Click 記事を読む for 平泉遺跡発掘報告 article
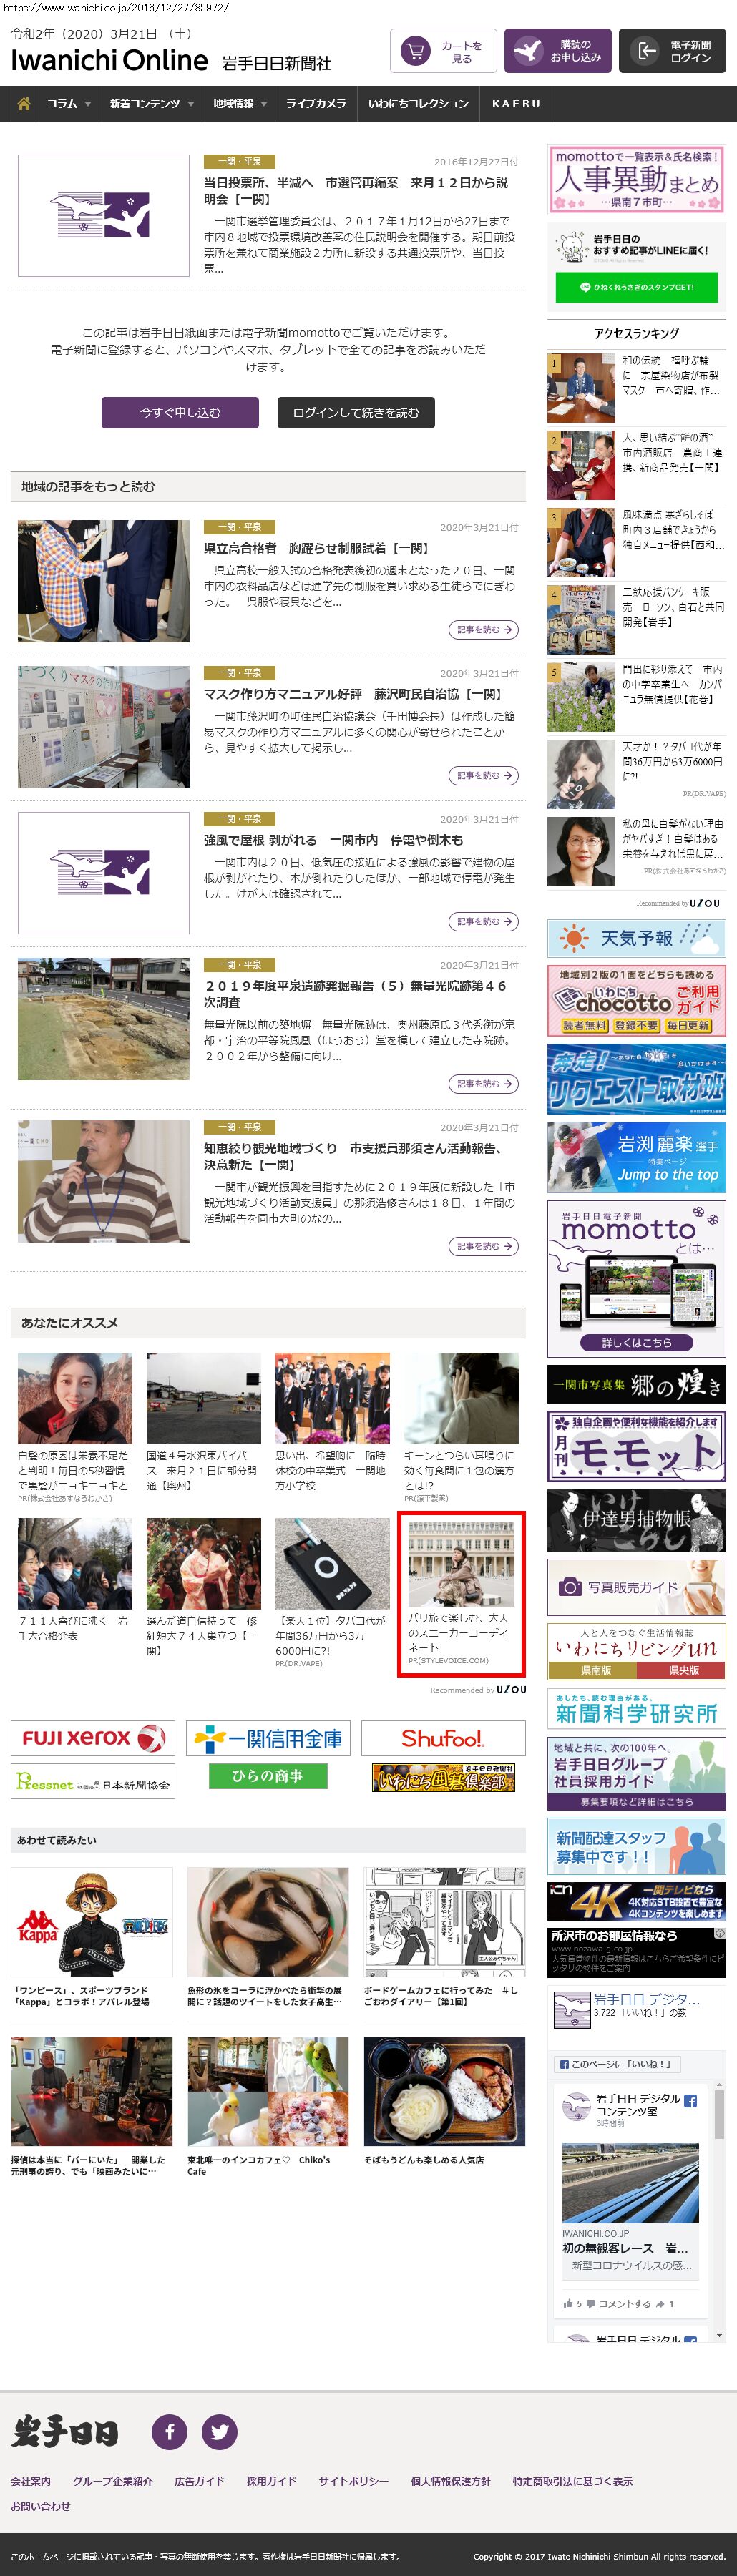The width and height of the screenshot is (737, 2576). point(484,1083)
